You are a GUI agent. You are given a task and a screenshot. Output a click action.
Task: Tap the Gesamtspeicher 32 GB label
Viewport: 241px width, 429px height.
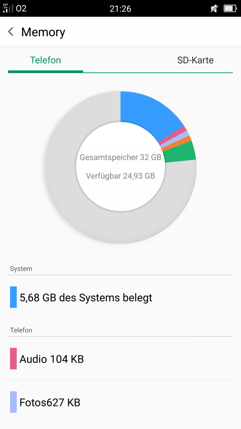click(x=120, y=158)
